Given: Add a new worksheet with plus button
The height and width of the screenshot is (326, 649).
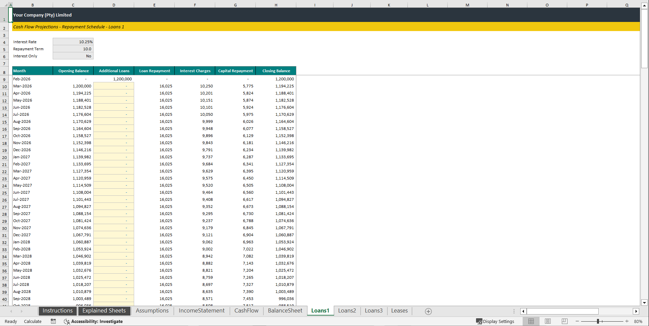Looking at the screenshot, I should pyautogui.click(x=428, y=311).
